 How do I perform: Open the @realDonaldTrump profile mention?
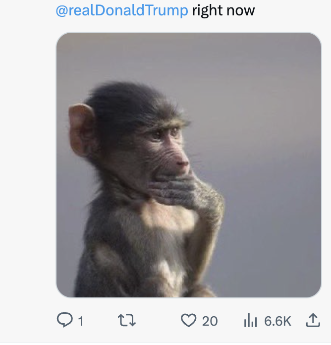coord(122,10)
